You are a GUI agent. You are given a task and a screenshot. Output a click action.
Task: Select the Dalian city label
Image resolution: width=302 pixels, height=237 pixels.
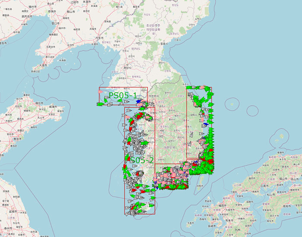point(43,65)
